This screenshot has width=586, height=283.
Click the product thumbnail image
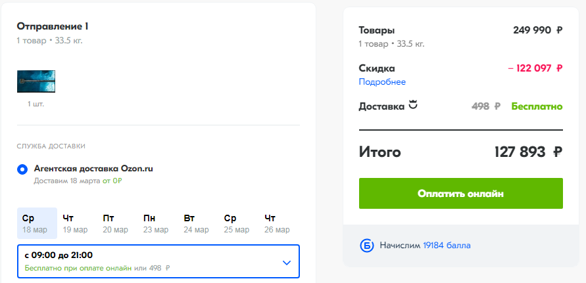tap(36, 81)
